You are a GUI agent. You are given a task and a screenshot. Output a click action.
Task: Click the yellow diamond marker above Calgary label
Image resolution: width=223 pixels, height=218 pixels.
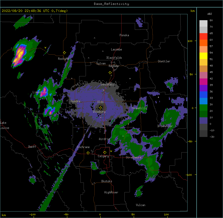pos(105,152)
